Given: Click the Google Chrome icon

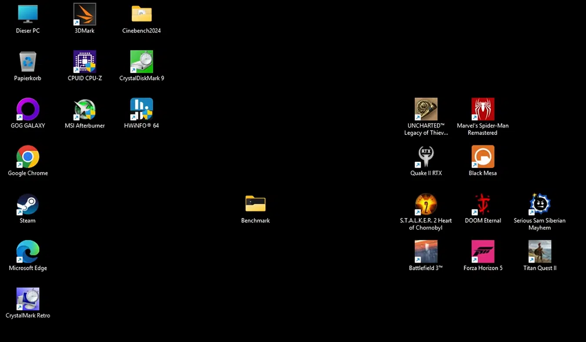Looking at the screenshot, I should click(28, 157).
